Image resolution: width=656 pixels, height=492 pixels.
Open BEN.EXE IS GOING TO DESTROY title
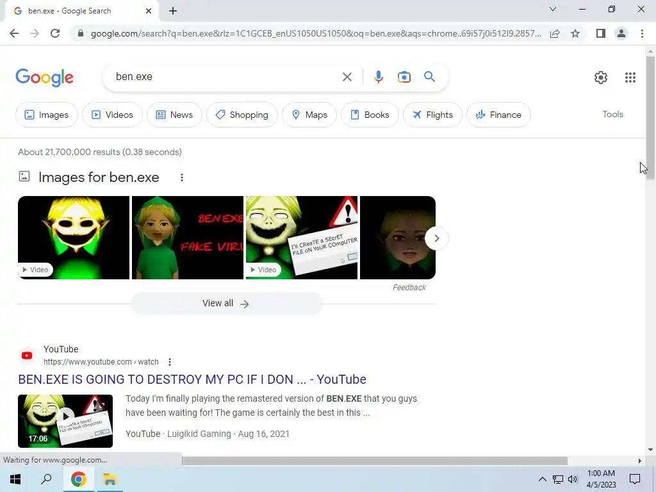192,379
